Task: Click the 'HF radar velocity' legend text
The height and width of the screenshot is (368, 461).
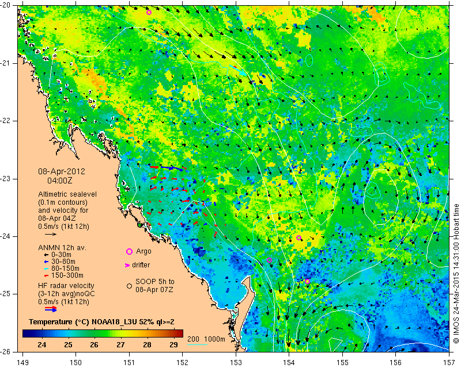Action: click(x=66, y=286)
